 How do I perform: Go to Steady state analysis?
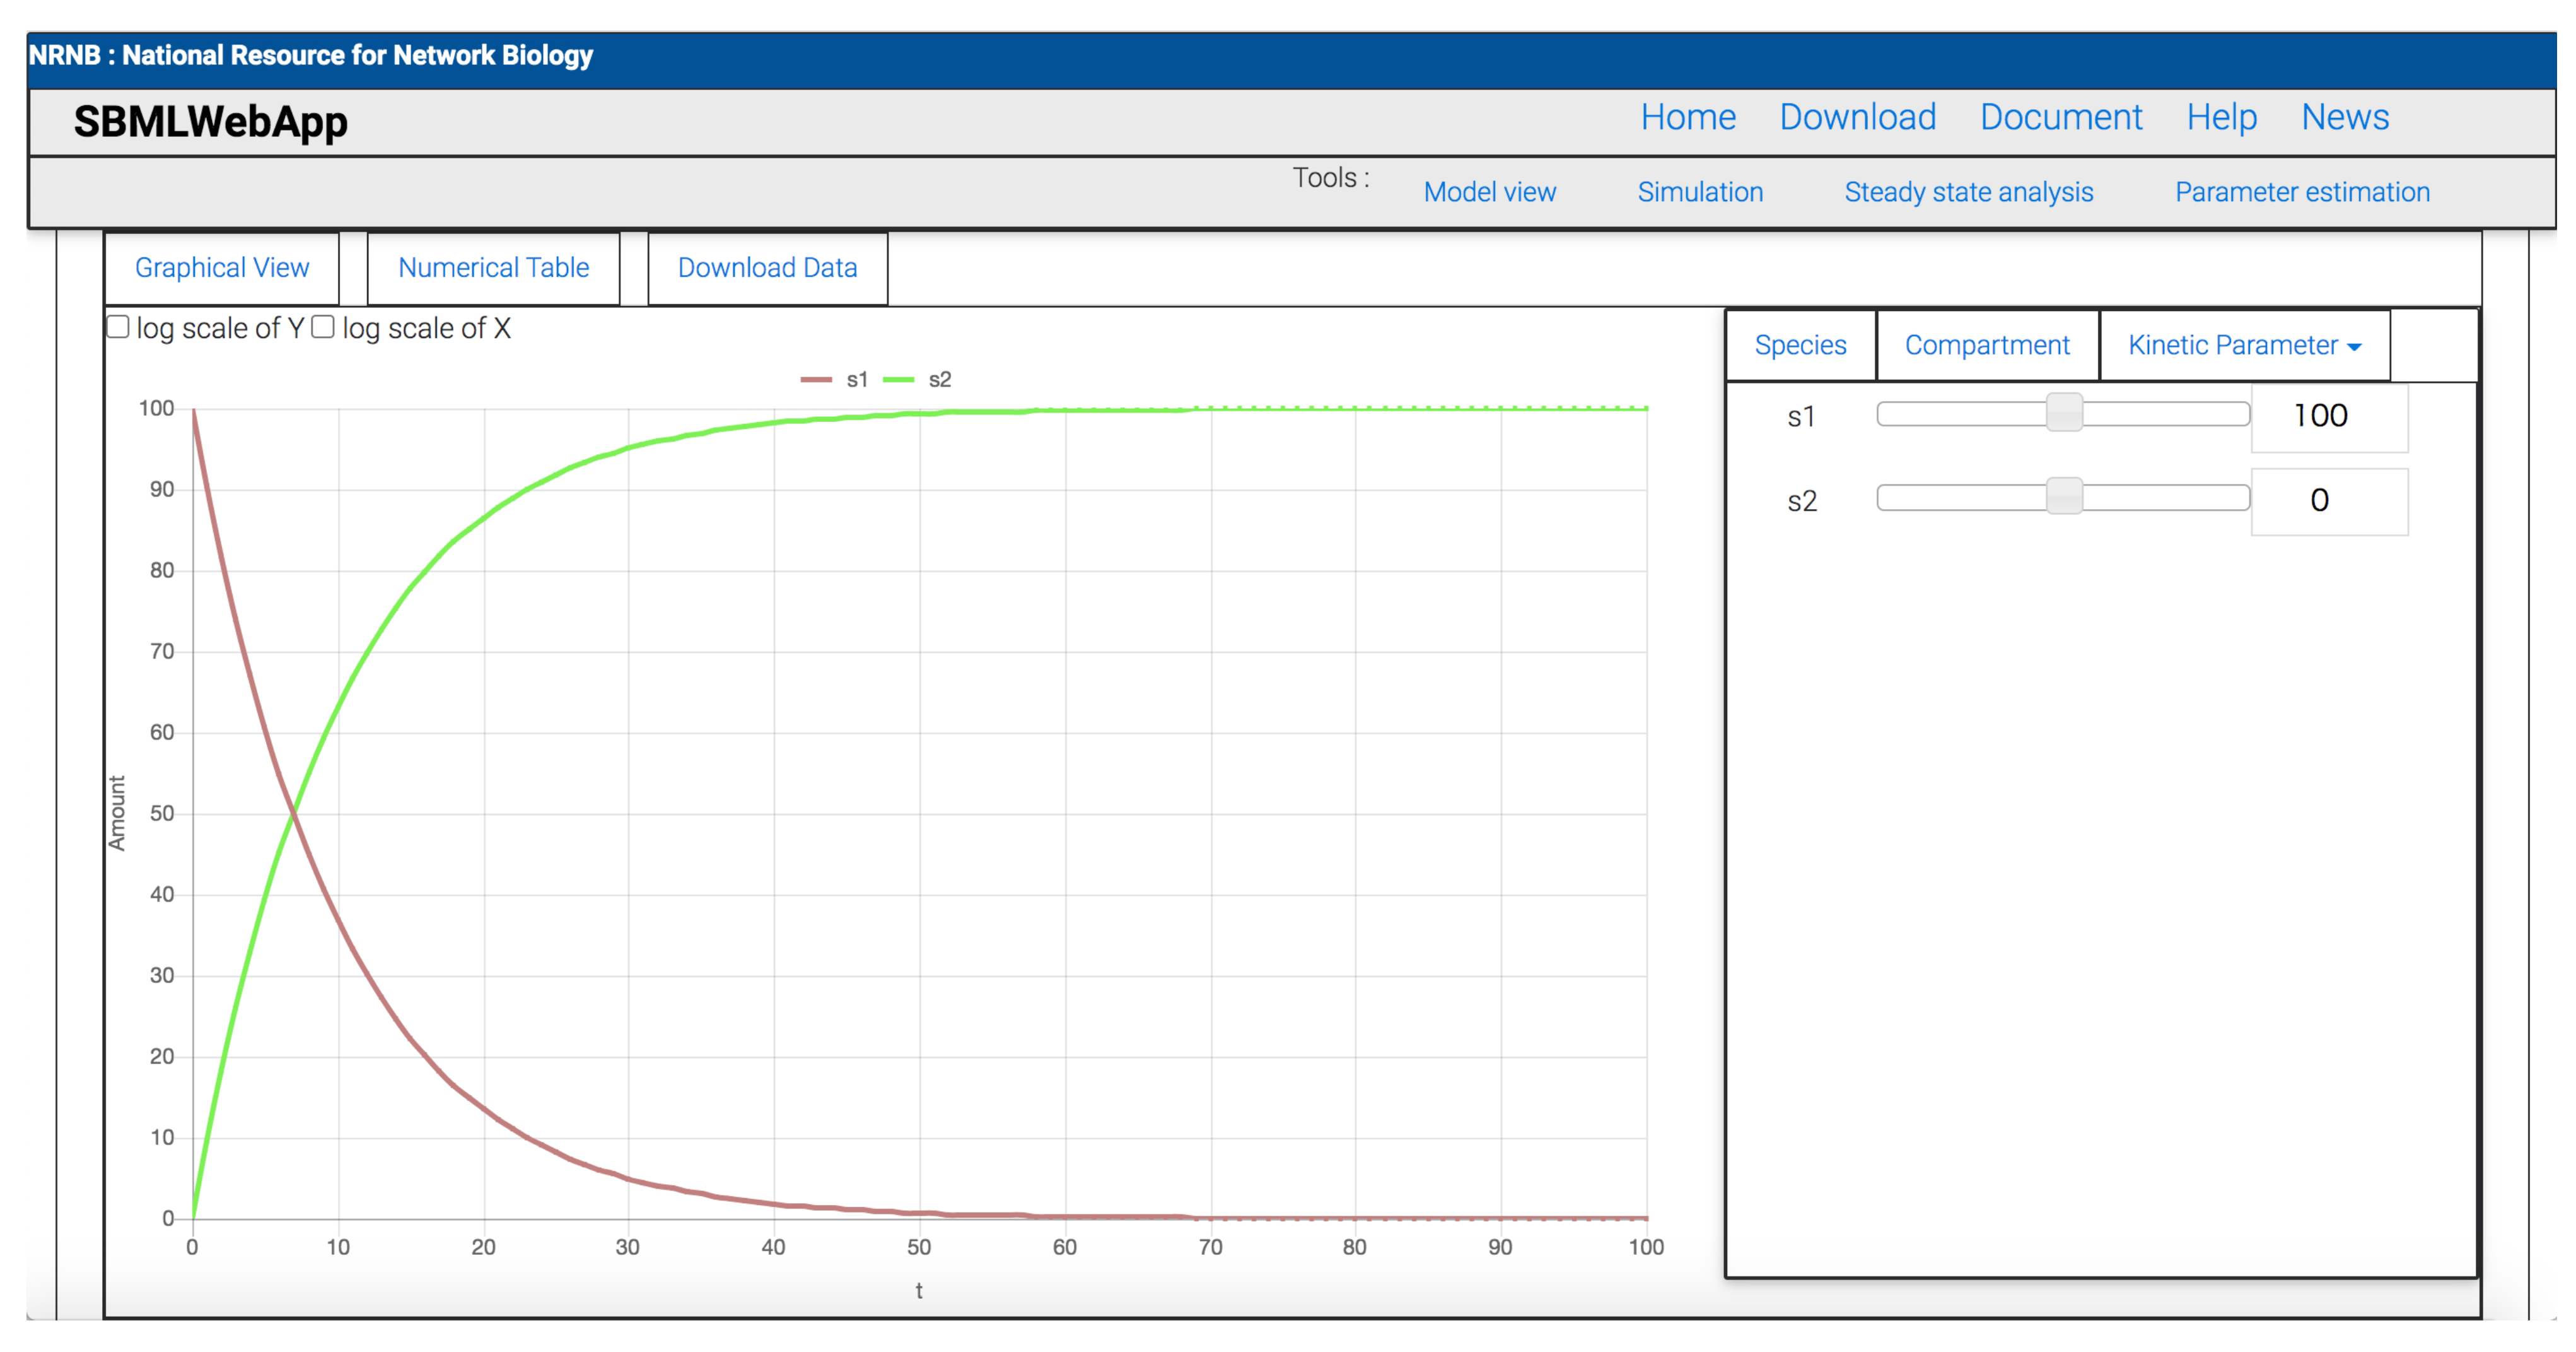[x=1968, y=192]
